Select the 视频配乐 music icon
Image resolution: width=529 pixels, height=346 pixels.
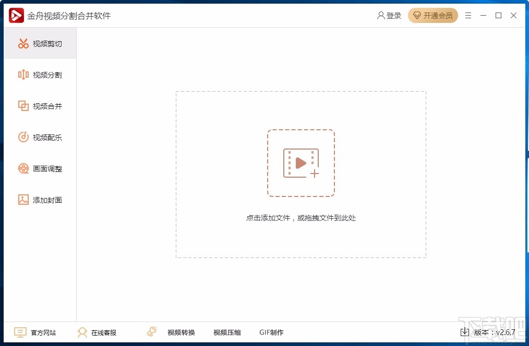23,137
